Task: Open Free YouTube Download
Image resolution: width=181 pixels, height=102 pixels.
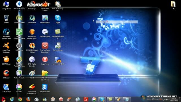Action: [45, 48]
